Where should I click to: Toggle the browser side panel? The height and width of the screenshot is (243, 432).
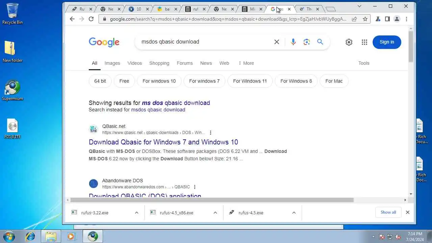387,19
